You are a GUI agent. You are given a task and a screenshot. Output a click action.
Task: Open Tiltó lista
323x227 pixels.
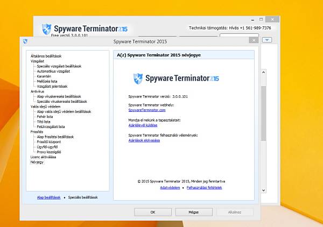(x=44, y=122)
